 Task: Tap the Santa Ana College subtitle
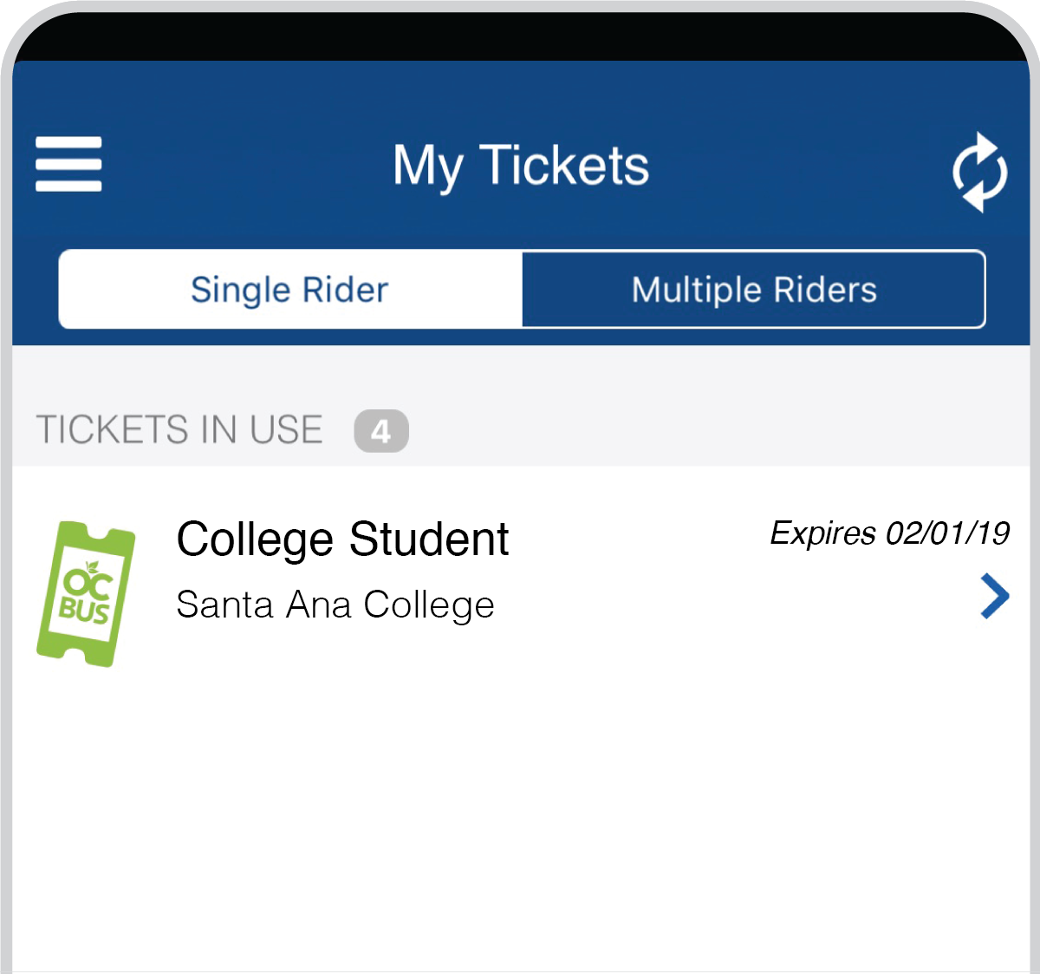point(335,605)
